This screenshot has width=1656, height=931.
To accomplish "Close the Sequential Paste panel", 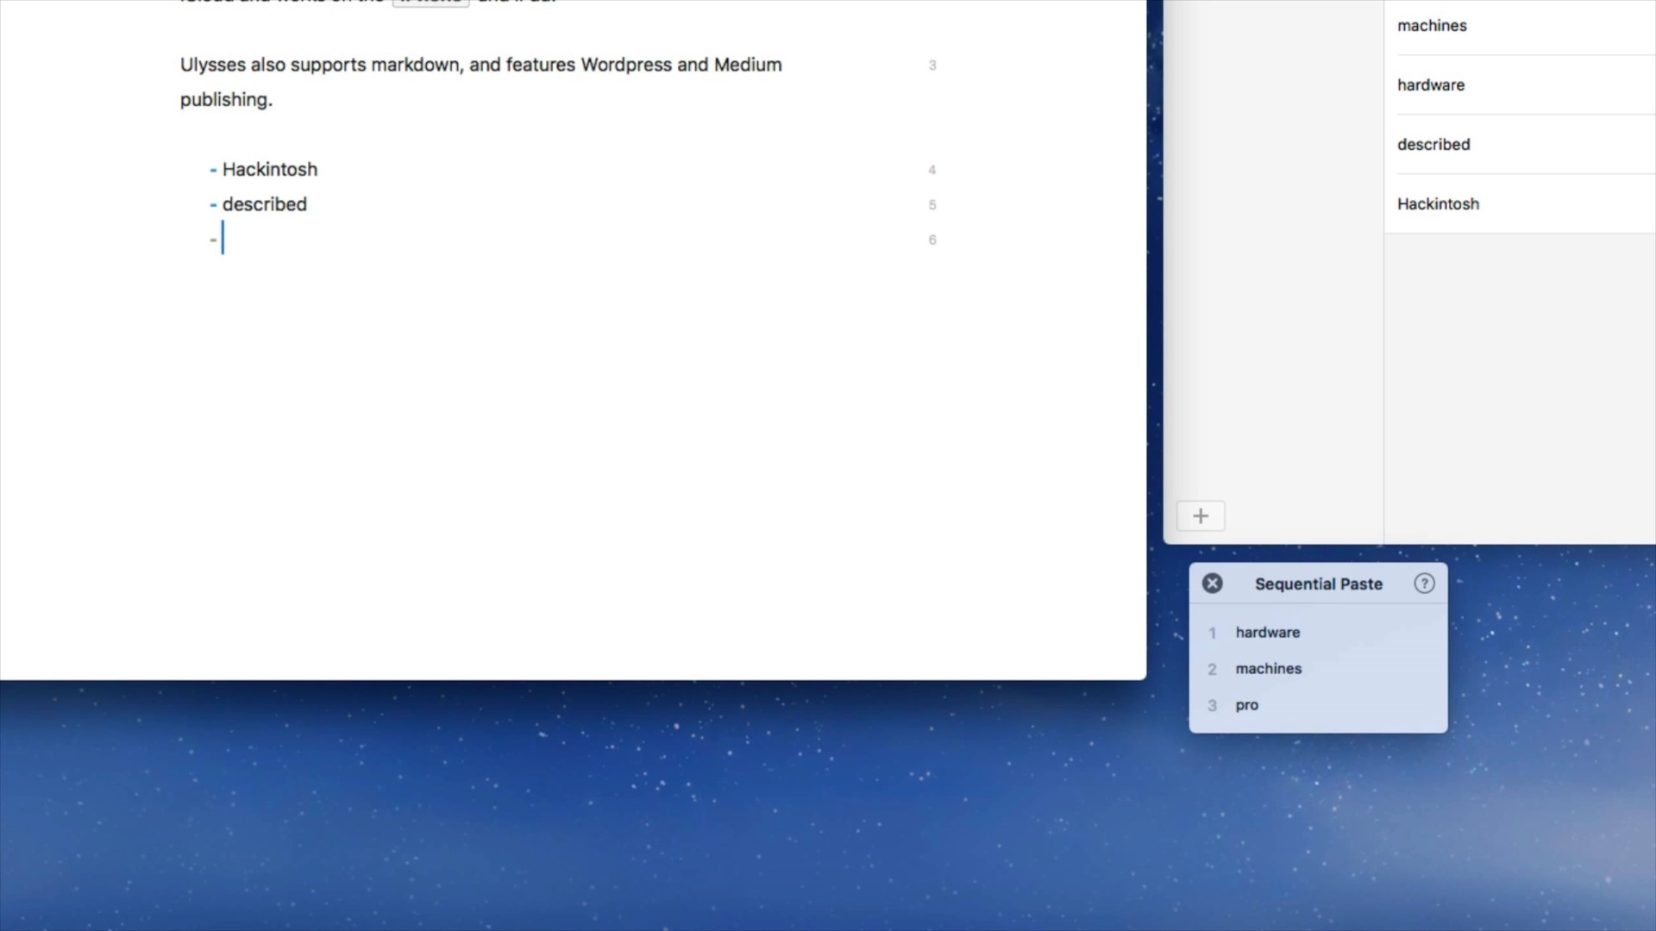I will coord(1212,584).
